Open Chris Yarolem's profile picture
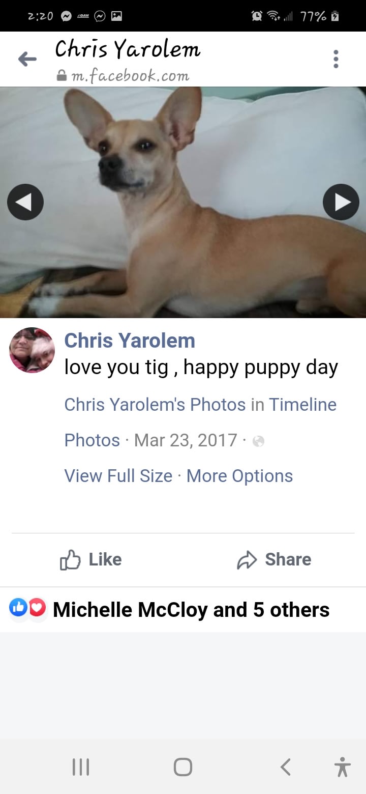Viewport: 366px width, 794px height. point(32,350)
